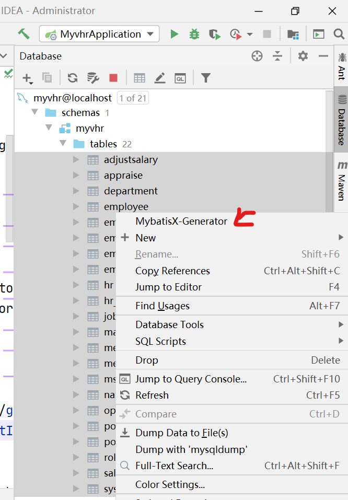
Task: Click the Database tree vertical scrollbar
Action: coord(329,152)
